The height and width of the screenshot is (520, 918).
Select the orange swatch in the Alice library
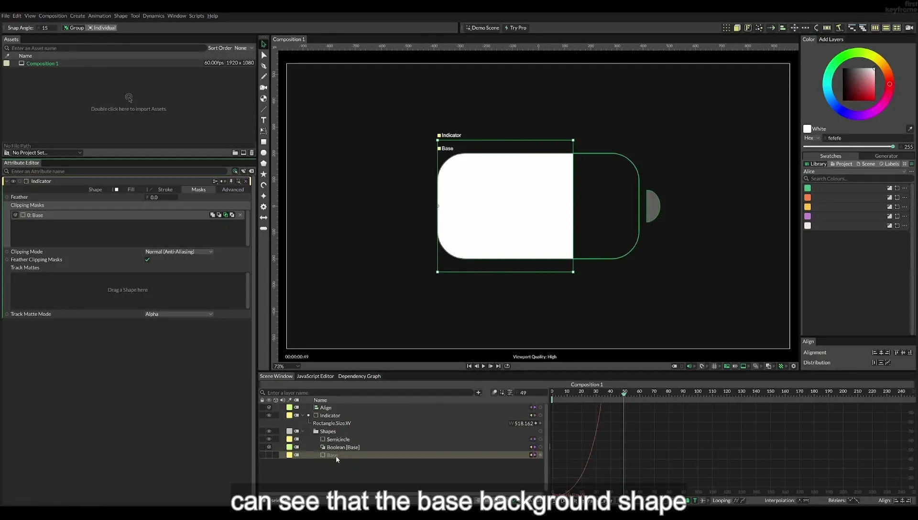coord(808,197)
